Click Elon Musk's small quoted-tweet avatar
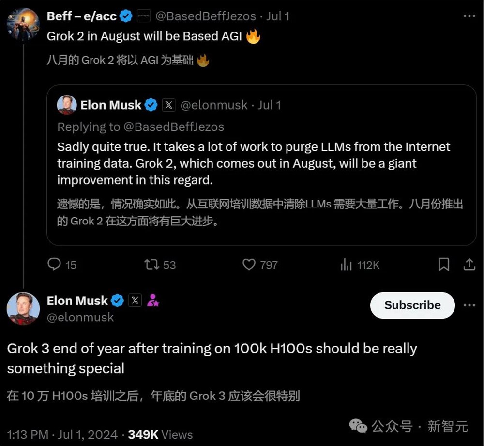 tap(67, 105)
